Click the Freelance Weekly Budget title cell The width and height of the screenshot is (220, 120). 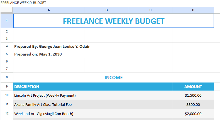[114, 21]
